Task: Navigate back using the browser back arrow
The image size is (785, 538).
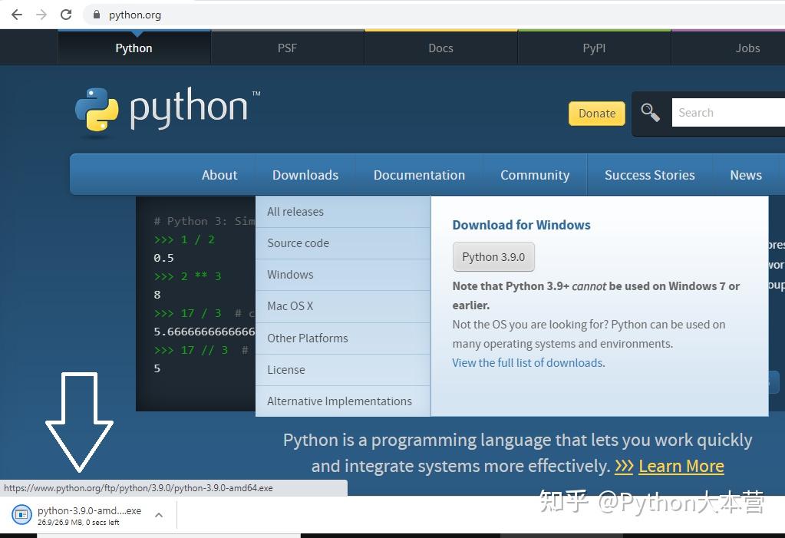Action: coord(16,15)
